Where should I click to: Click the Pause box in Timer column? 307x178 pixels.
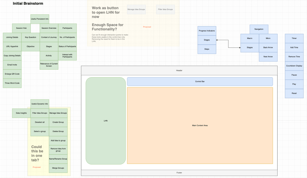pyautogui.click(x=294, y=75)
